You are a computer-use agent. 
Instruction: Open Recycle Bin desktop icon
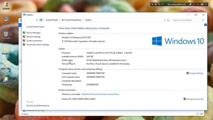point(6,35)
